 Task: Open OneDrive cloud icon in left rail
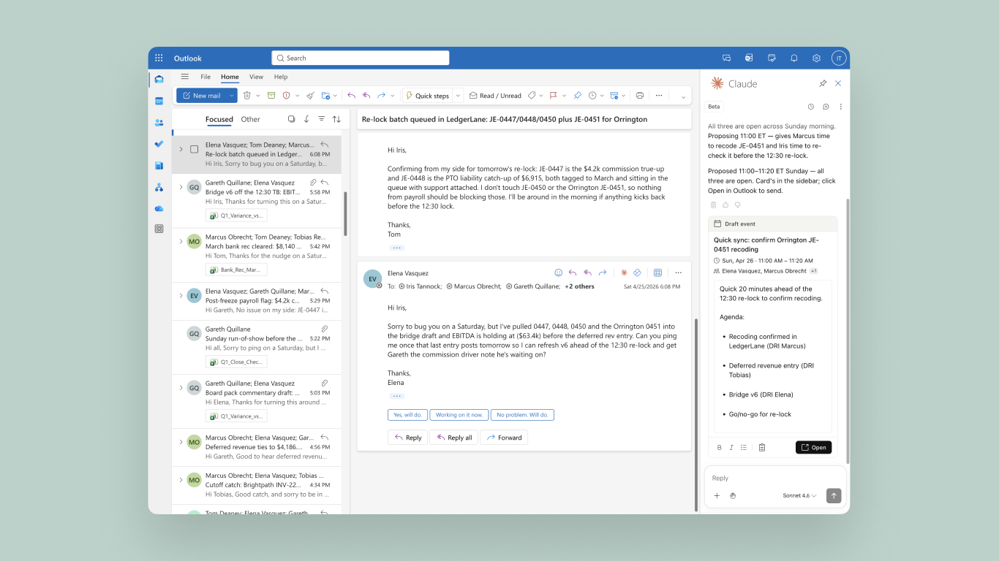click(x=159, y=209)
